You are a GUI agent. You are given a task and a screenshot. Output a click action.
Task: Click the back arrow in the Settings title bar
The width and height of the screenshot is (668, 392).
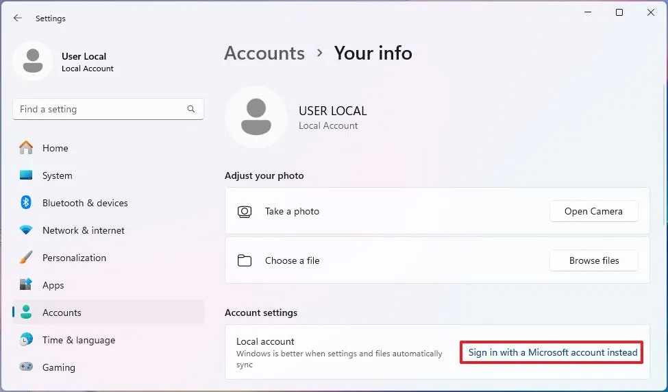[17, 18]
